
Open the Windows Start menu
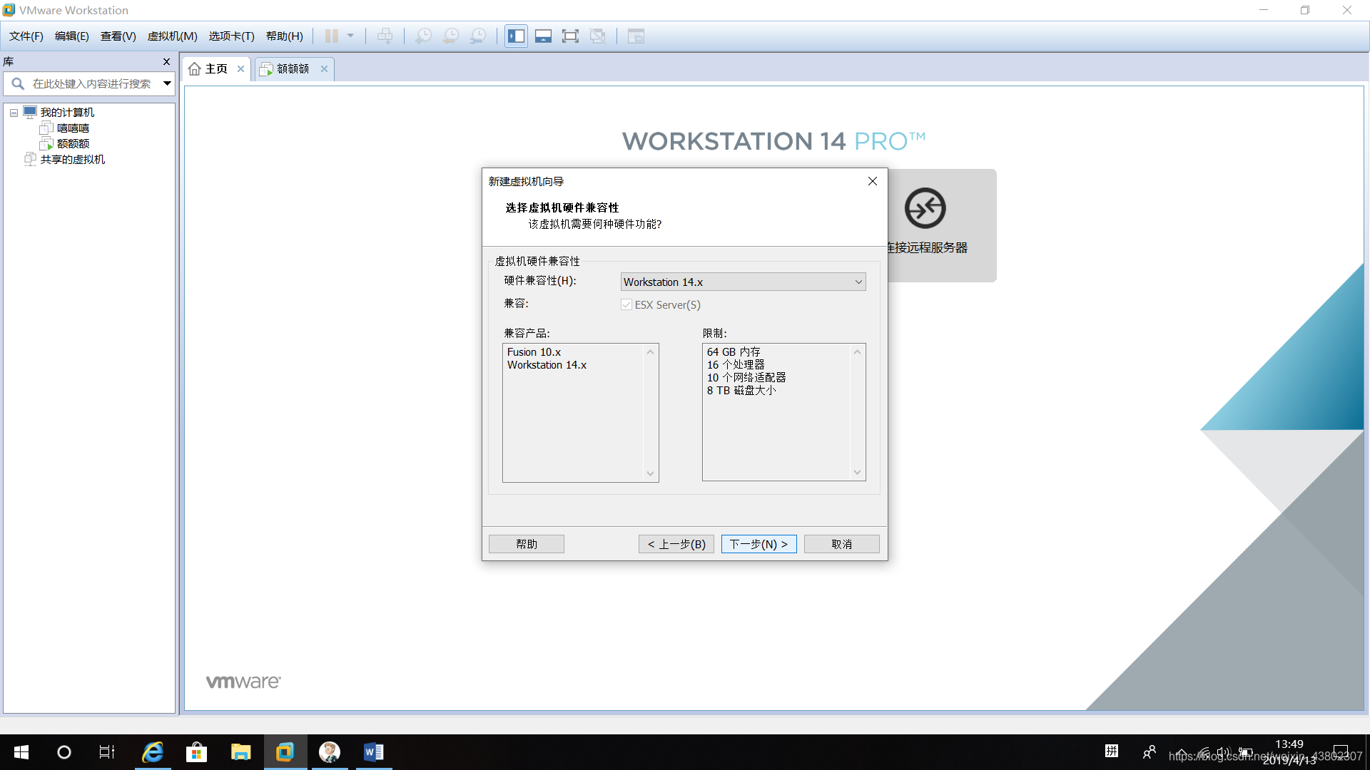21,752
